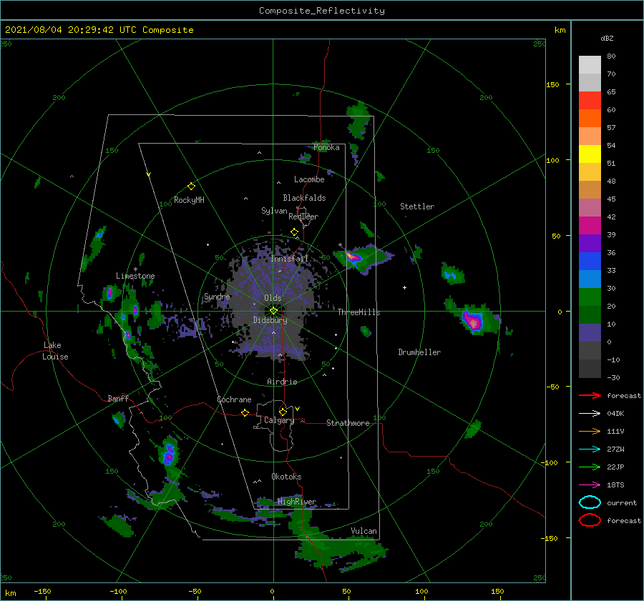Click the Lacombe label
This screenshot has width=644, height=601.
(309, 179)
